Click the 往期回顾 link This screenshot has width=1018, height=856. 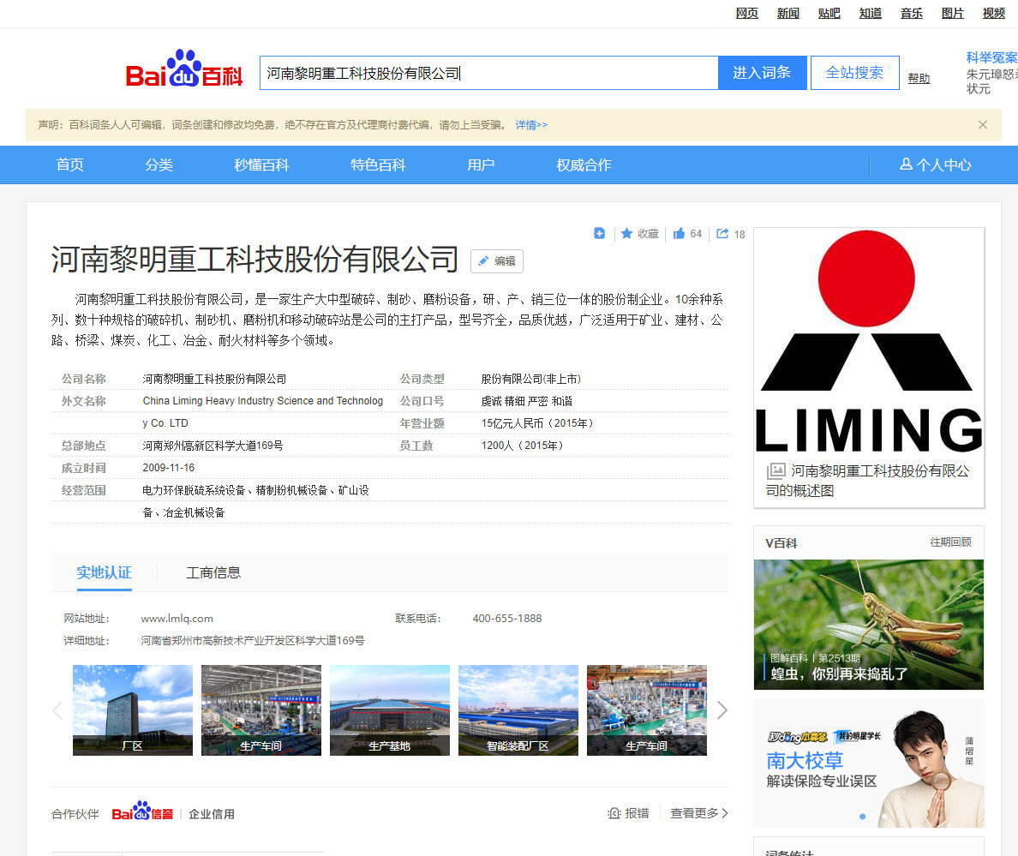click(x=950, y=542)
